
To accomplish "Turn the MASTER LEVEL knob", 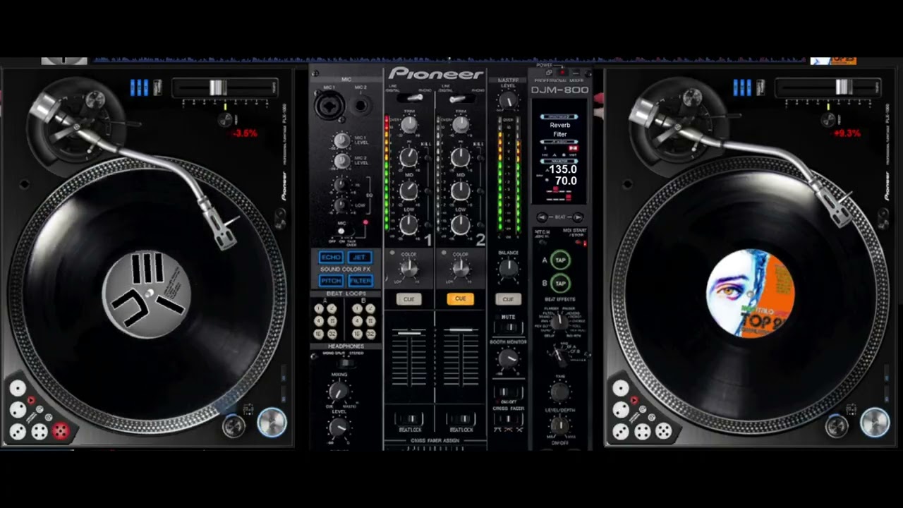I will [508, 99].
